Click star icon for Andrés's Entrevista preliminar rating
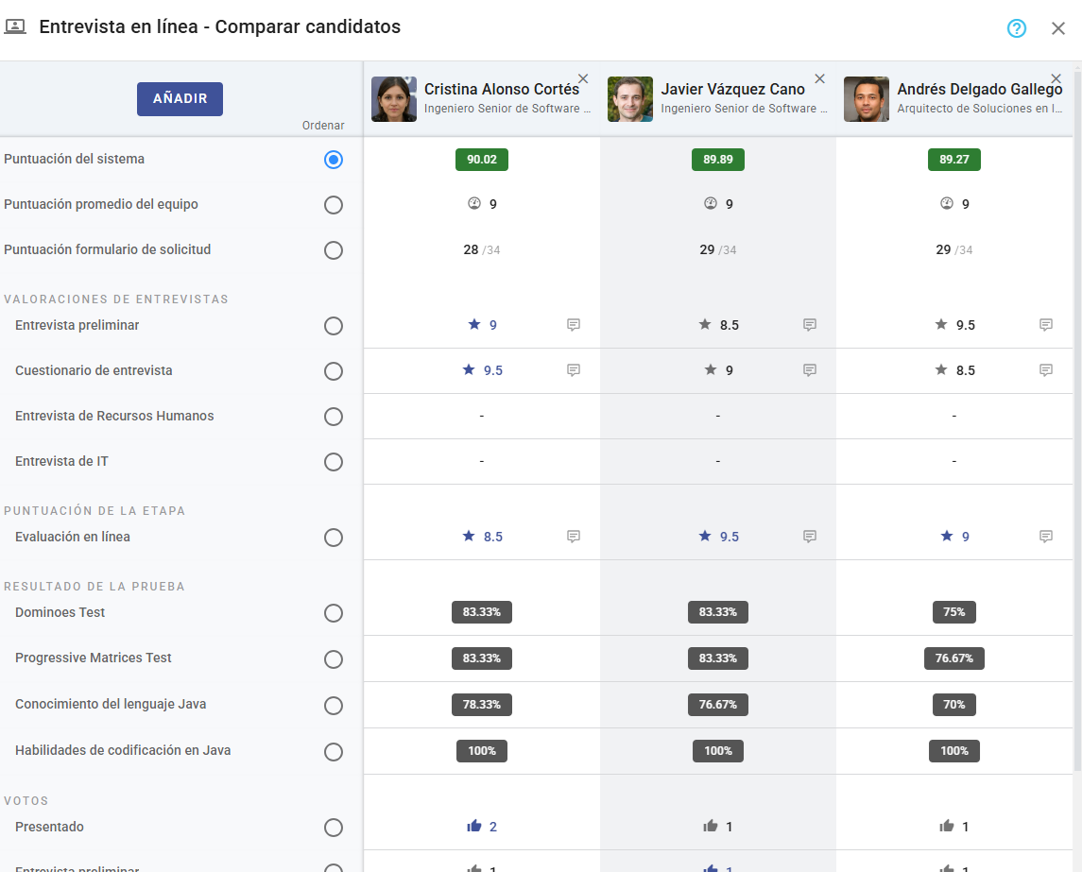The image size is (1082, 872). (941, 325)
